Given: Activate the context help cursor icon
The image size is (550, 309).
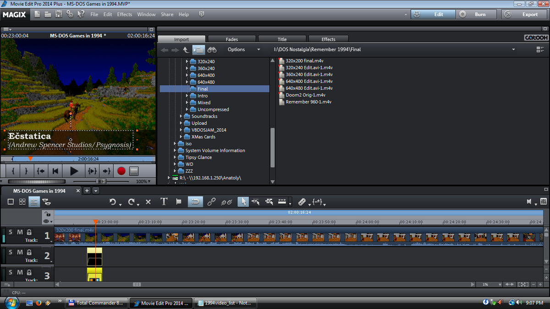Looking at the screenshot, I should (x=81, y=14).
